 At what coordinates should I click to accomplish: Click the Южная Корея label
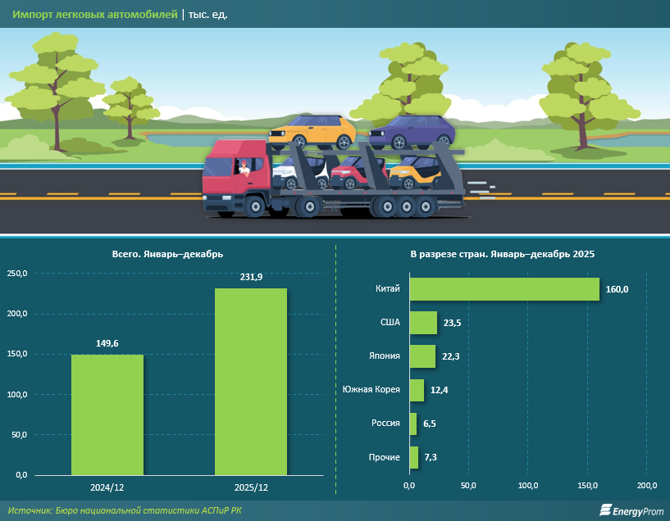371,390
